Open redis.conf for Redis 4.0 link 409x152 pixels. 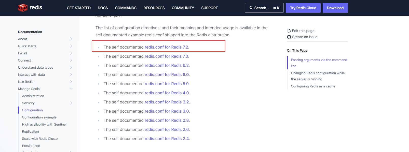click(x=167, y=93)
